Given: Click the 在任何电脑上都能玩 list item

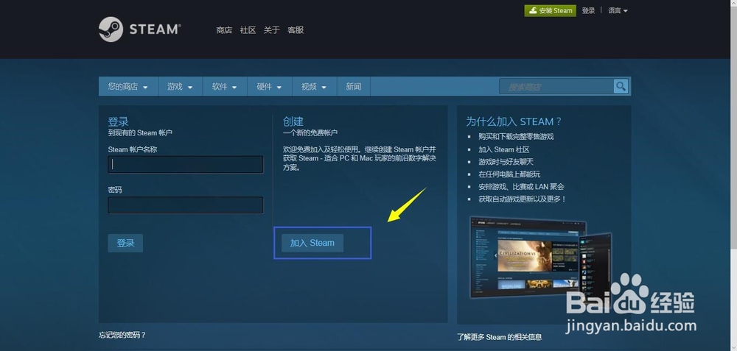Looking at the screenshot, I should (509, 174).
